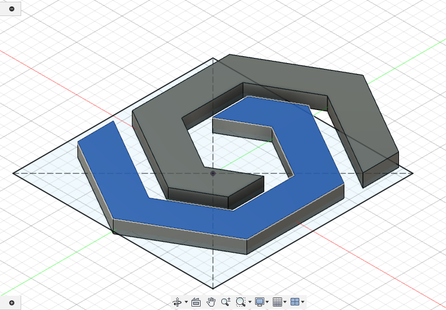The image size is (446, 310).
Task: Expand the Viewports dropdown arrow
Action: coord(302,302)
